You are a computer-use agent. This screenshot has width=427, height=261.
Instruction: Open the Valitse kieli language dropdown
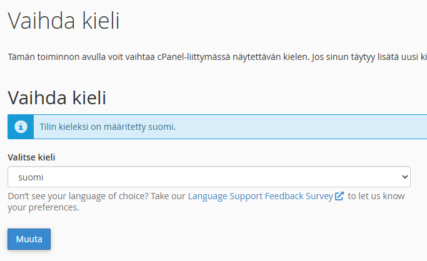209,177
